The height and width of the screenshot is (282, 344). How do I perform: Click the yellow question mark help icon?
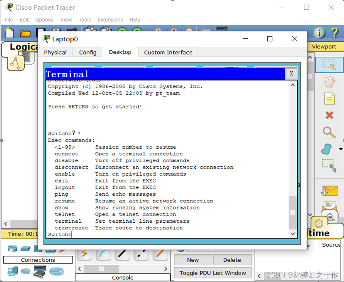tap(335, 33)
